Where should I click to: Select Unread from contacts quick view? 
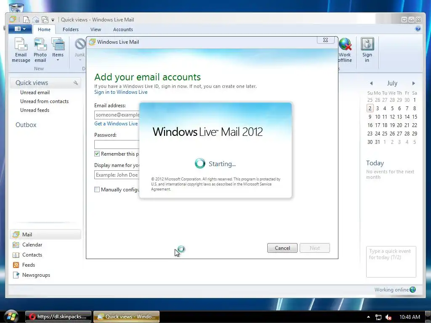44,101
